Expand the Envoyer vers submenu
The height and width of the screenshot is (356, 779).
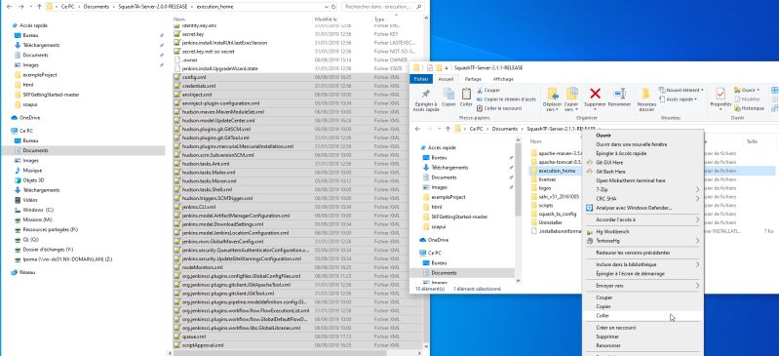coord(643,286)
